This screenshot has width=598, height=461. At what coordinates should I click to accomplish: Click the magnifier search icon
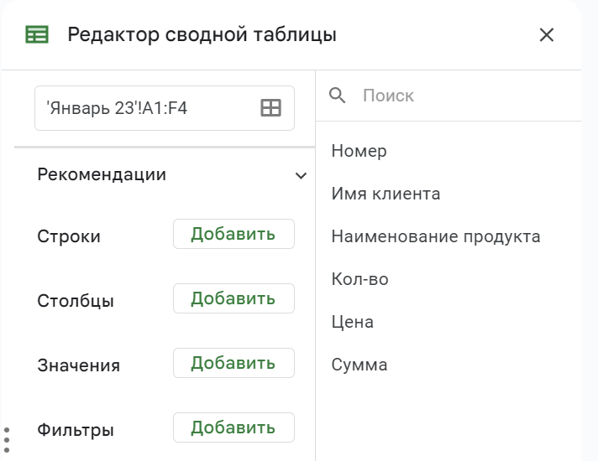click(338, 96)
